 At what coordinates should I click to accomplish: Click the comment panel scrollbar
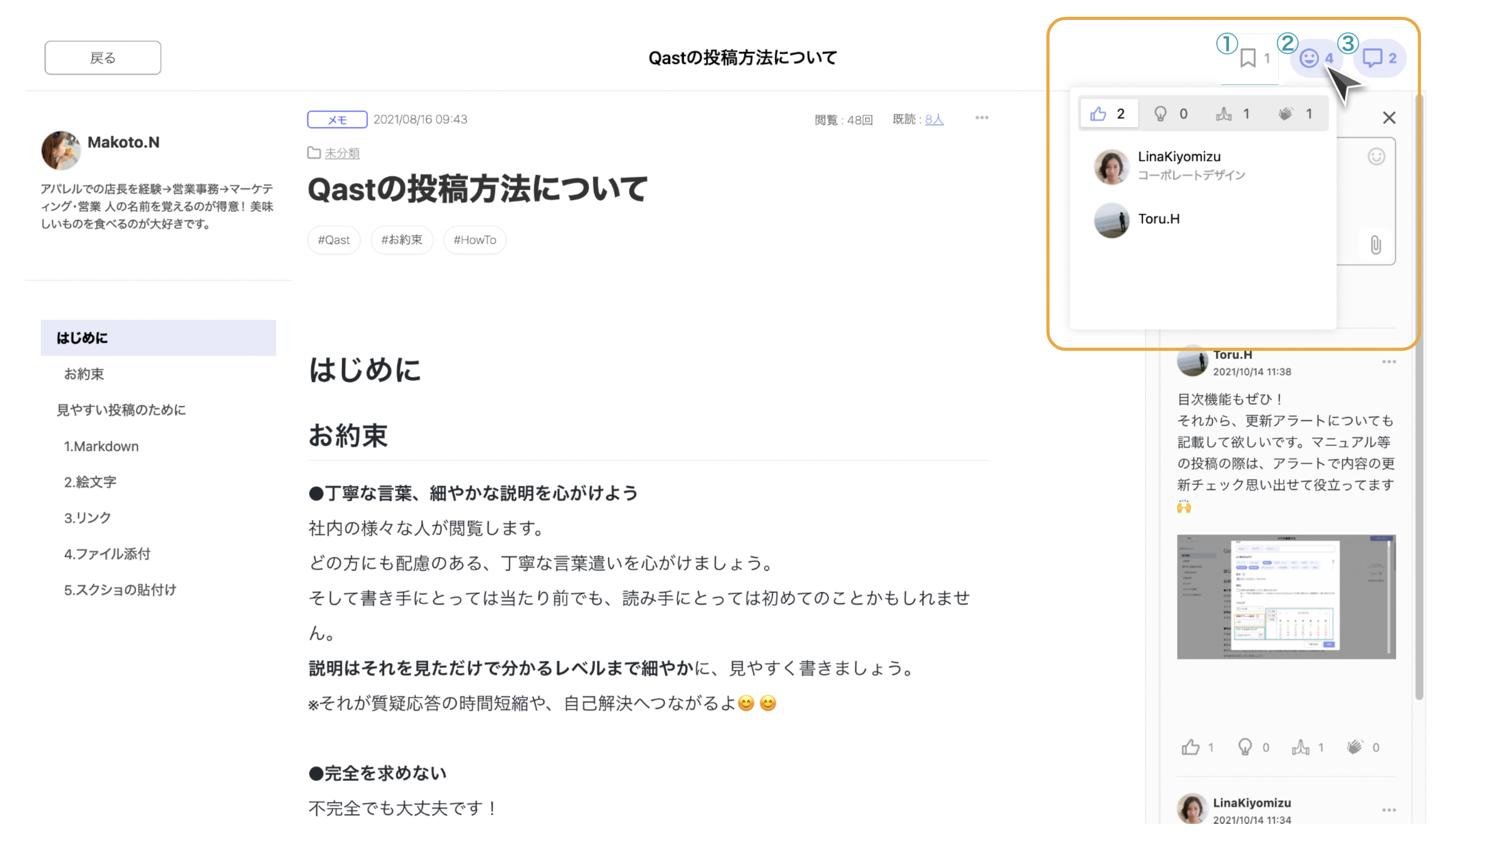(x=1419, y=398)
